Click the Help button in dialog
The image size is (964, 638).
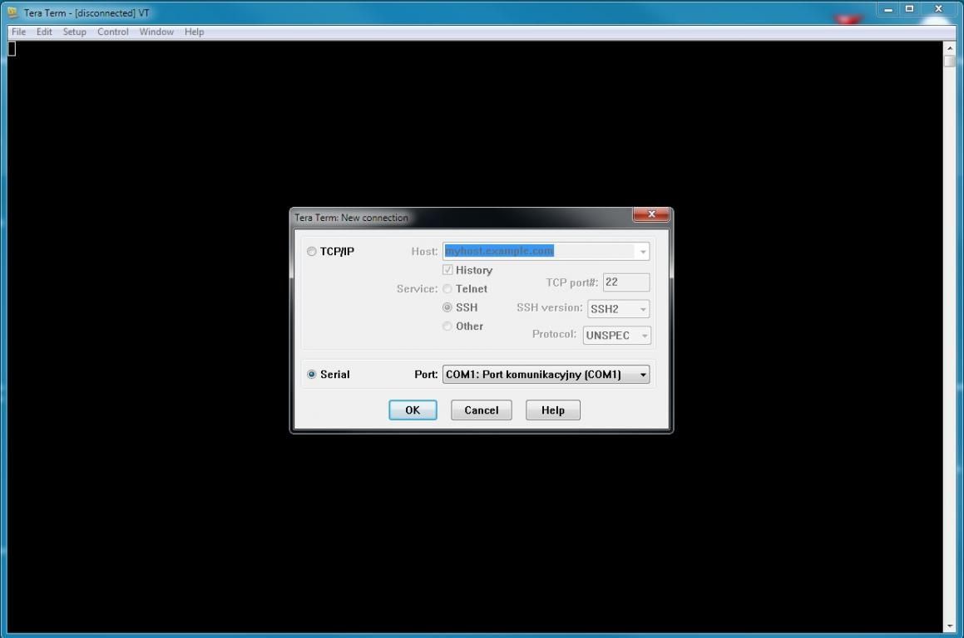[553, 410]
